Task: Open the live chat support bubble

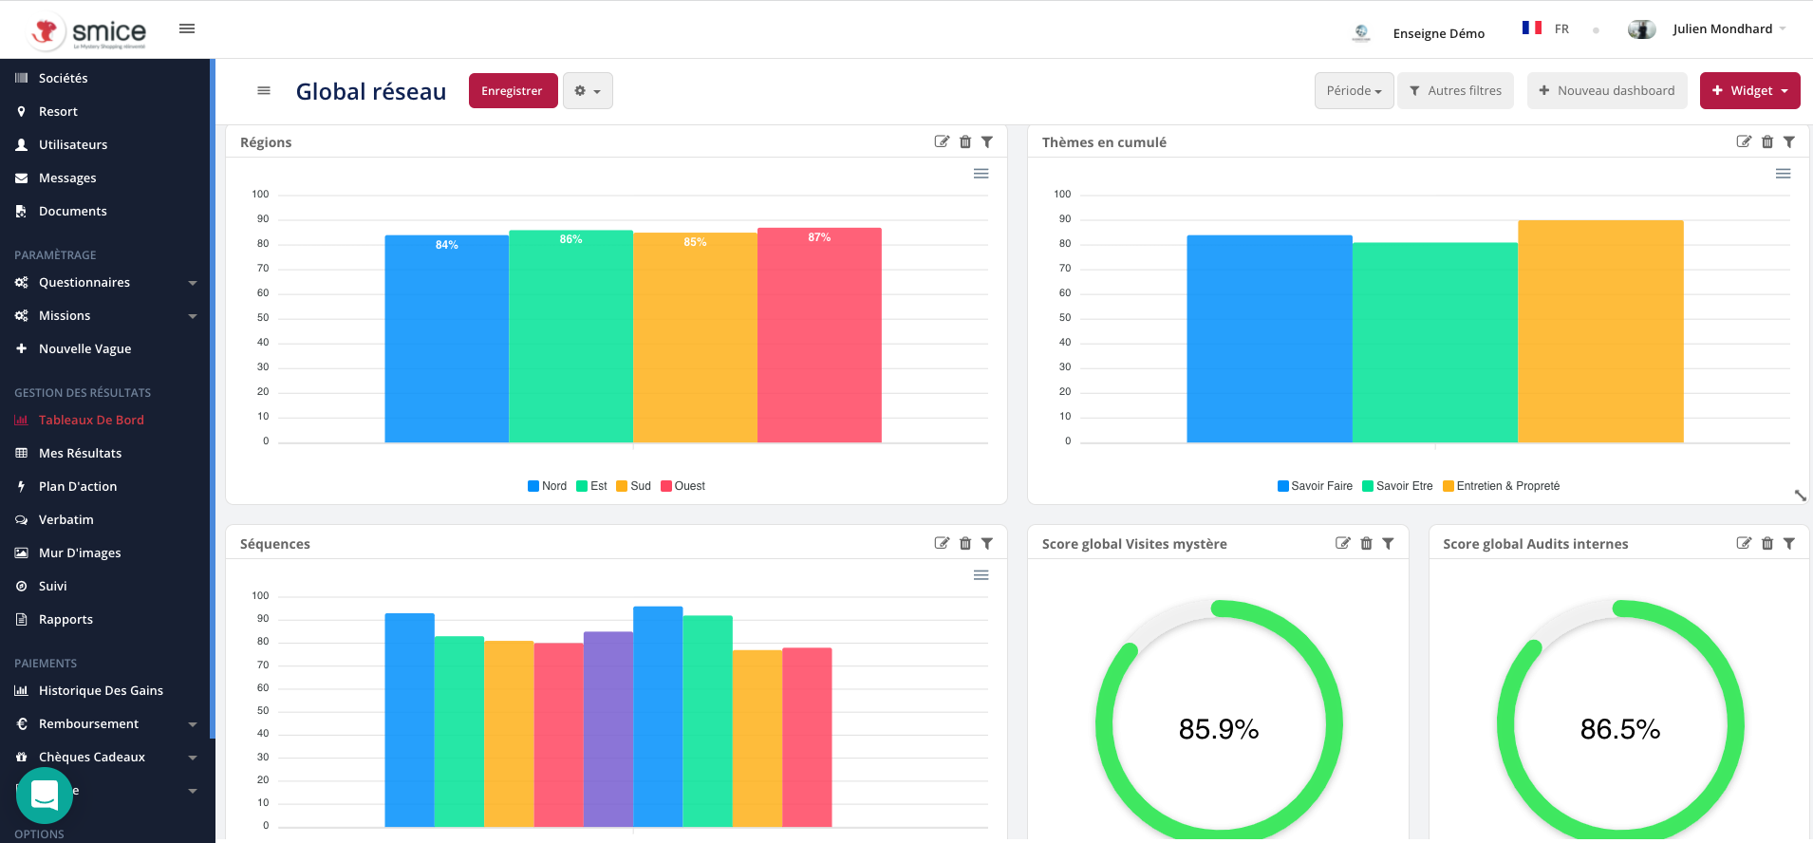Action: (x=45, y=796)
